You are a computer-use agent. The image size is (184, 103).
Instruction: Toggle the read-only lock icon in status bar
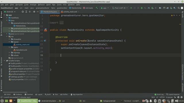[175, 97]
